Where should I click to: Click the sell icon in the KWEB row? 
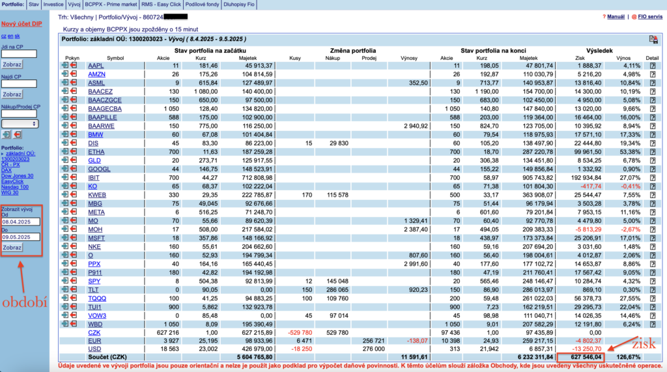[74, 195]
